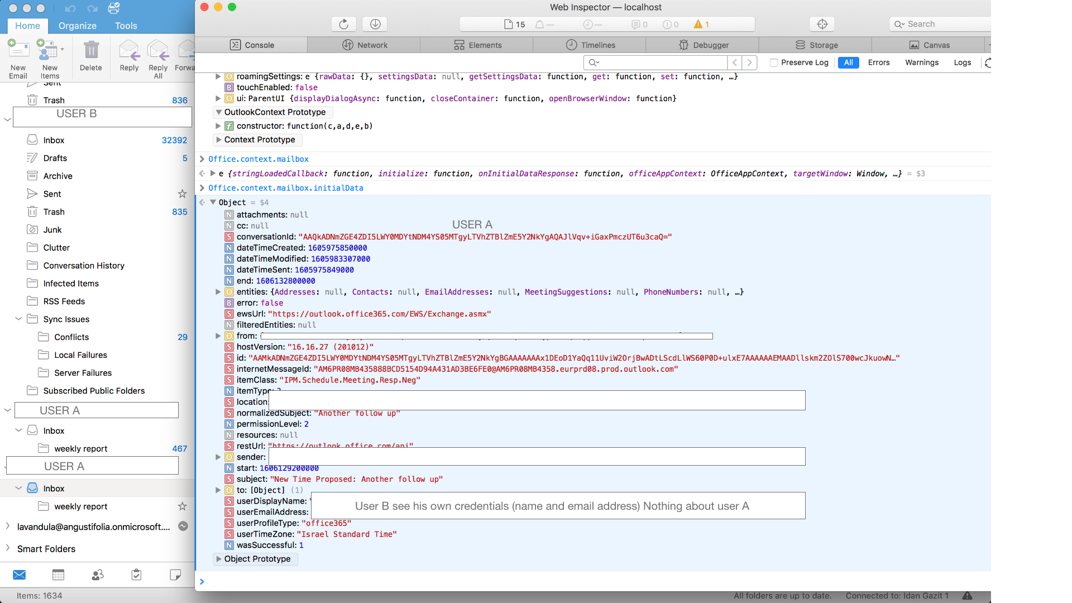Switch to the Organize ribbon tab
Image resolution: width=1072 pixels, height=603 pixels.
tap(77, 26)
